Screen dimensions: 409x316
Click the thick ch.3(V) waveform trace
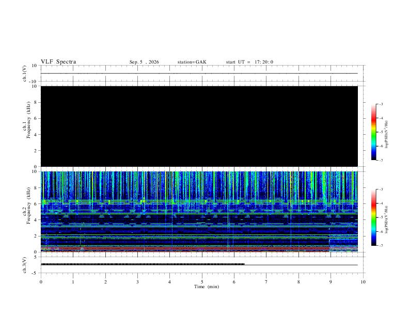143,264
